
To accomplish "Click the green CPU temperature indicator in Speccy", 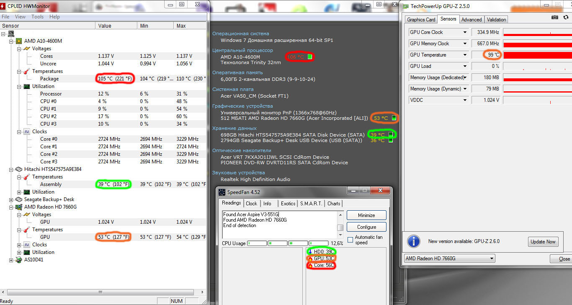I will click(x=310, y=57).
